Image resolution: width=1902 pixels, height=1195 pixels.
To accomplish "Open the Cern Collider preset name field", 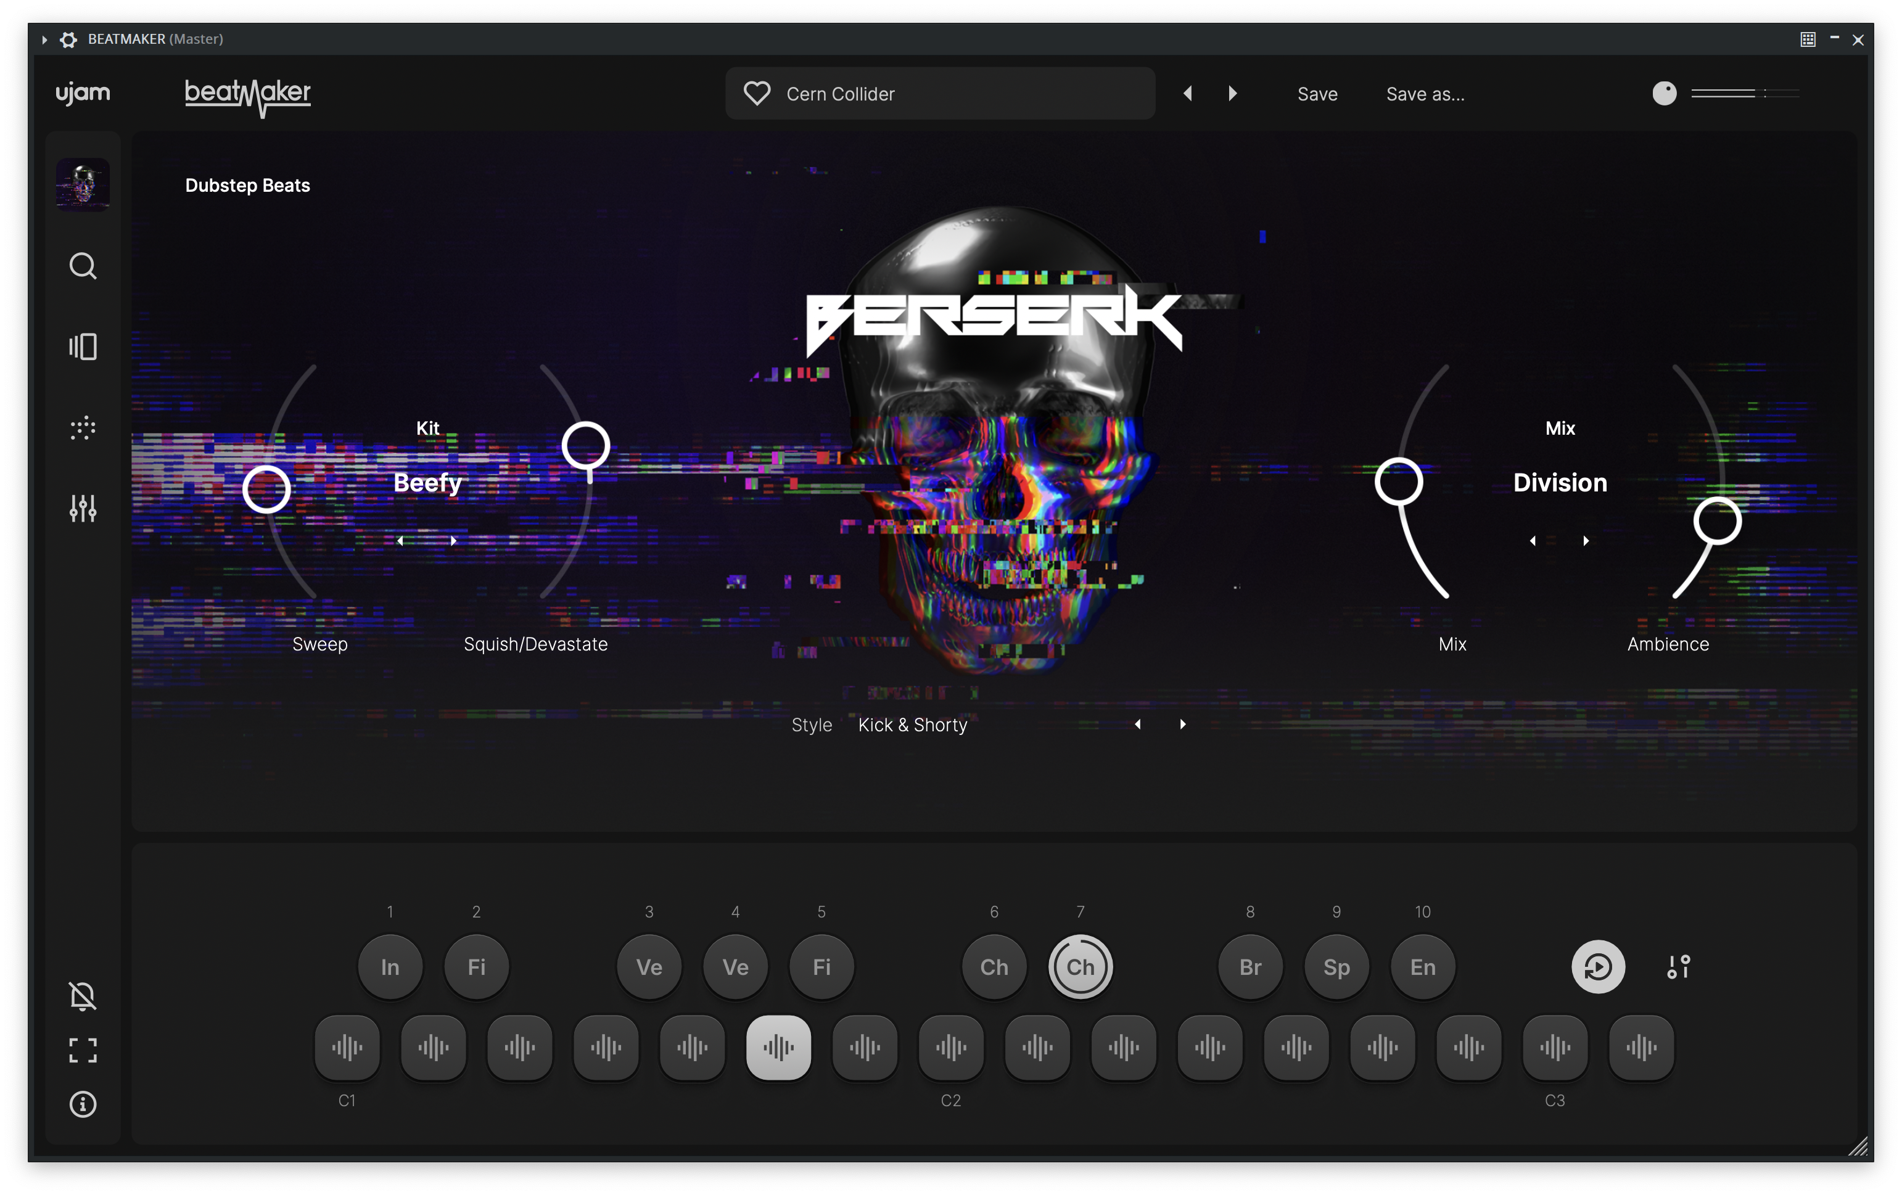I will pyautogui.click(x=940, y=93).
